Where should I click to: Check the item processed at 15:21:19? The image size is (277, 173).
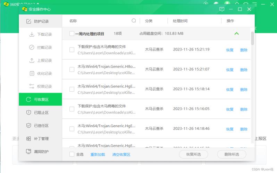pos(72,50)
